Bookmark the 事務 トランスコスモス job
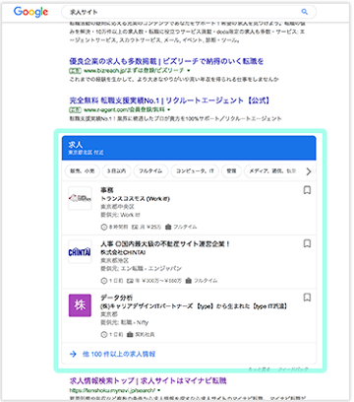The width and height of the screenshot is (354, 402). point(307,190)
